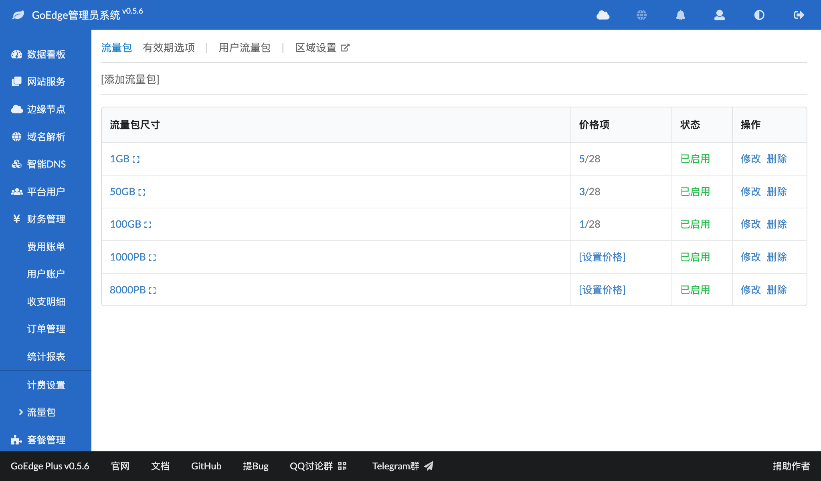Click the 财务管理 yen icon
This screenshot has width=821, height=481.
pyautogui.click(x=16, y=219)
